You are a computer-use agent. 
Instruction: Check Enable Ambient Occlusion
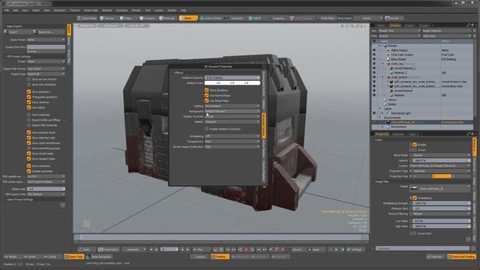(x=207, y=129)
